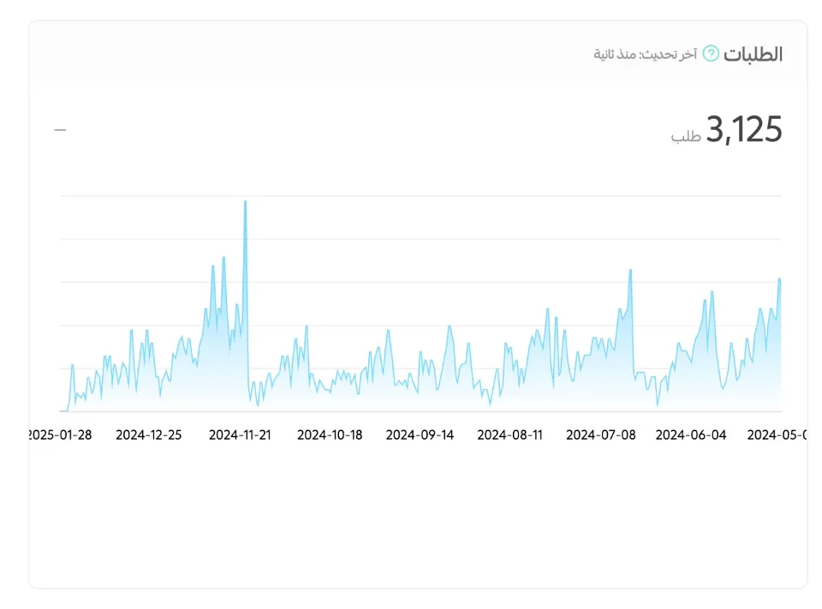Click the 2024-08-11 axis date label
Viewport: 822px width, 609px height.
[x=509, y=435]
